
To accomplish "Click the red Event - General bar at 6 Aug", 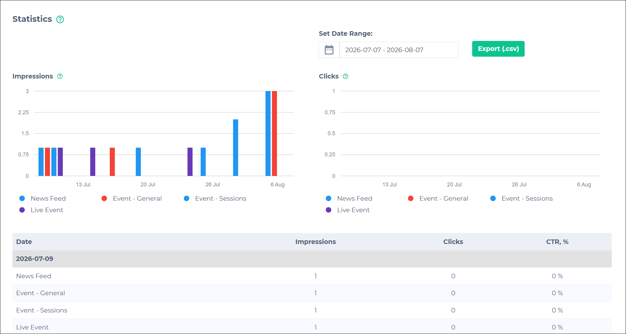I will tap(274, 133).
